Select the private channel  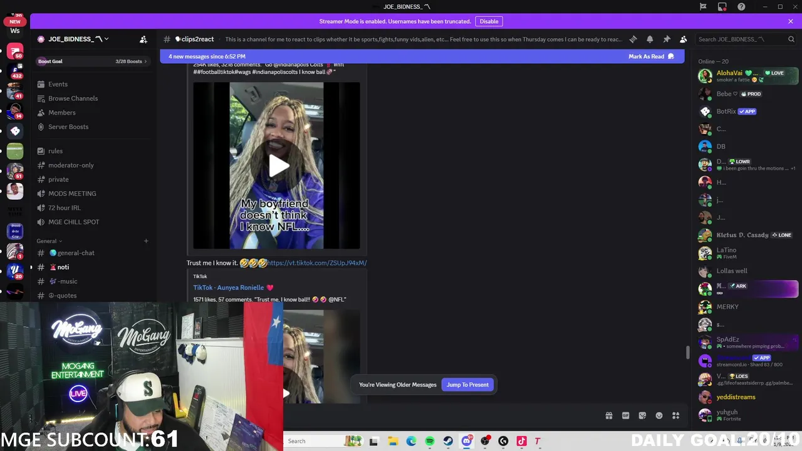pos(92,179)
